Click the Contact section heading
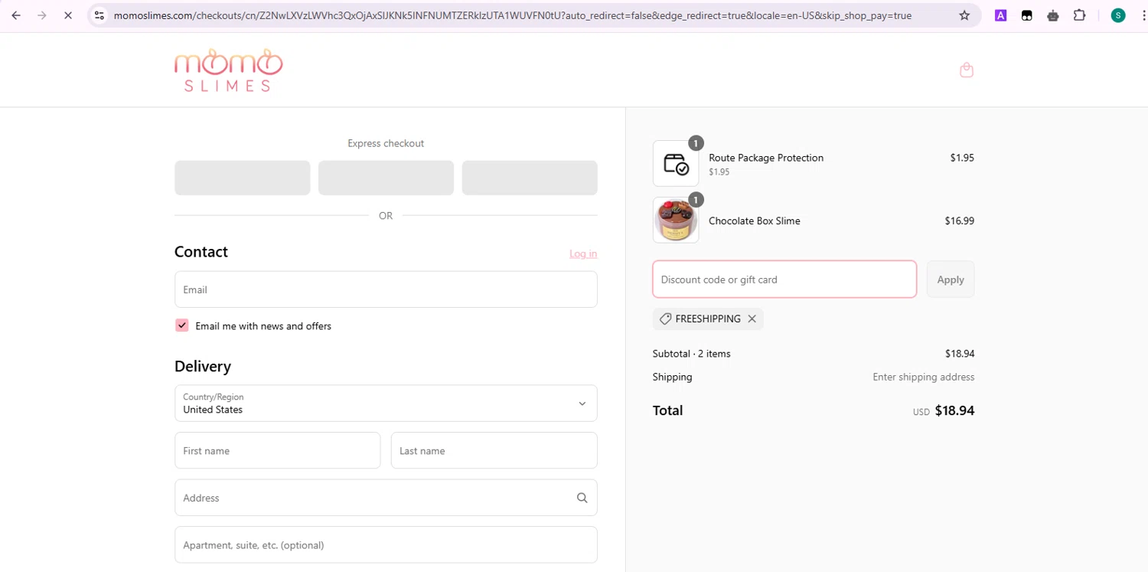The height and width of the screenshot is (572, 1148). (201, 252)
